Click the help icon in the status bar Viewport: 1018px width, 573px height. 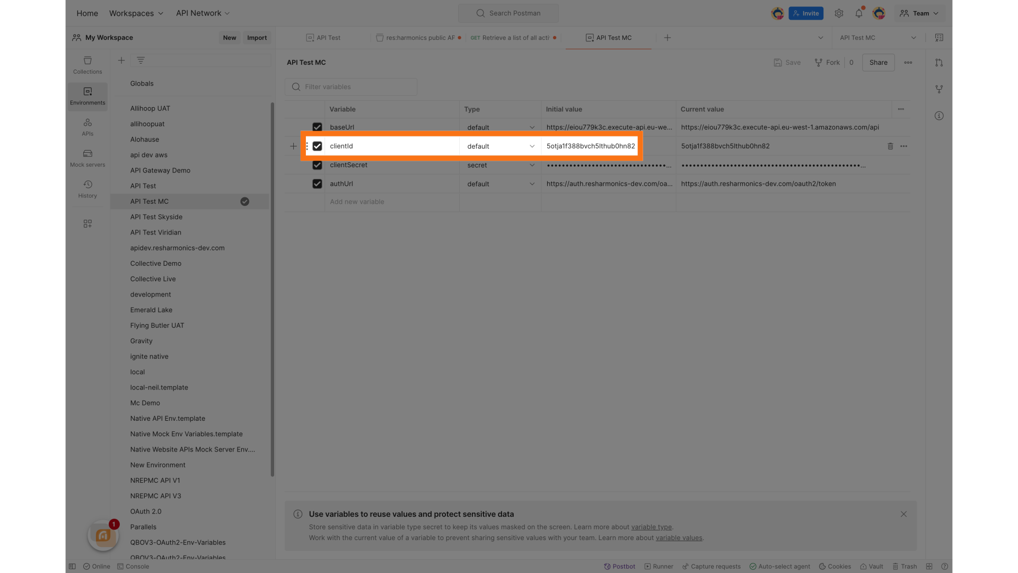point(944,566)
